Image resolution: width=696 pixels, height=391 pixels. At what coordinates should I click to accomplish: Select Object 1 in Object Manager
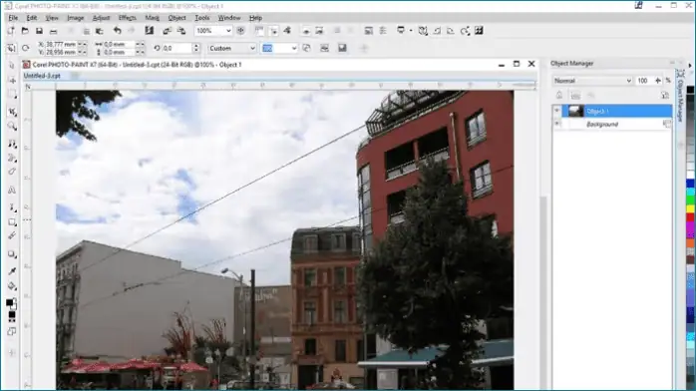[617, 111]
